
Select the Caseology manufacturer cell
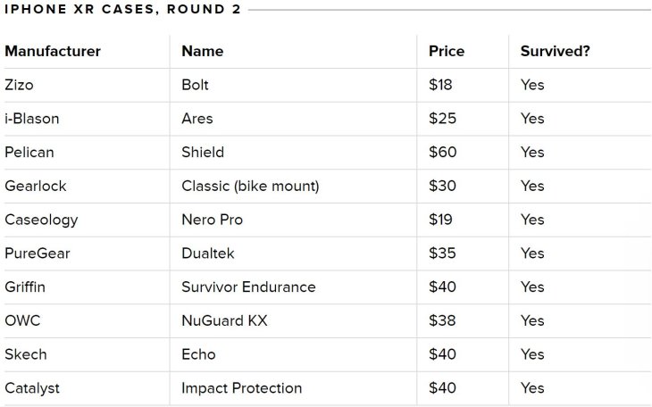pos(41,220)
